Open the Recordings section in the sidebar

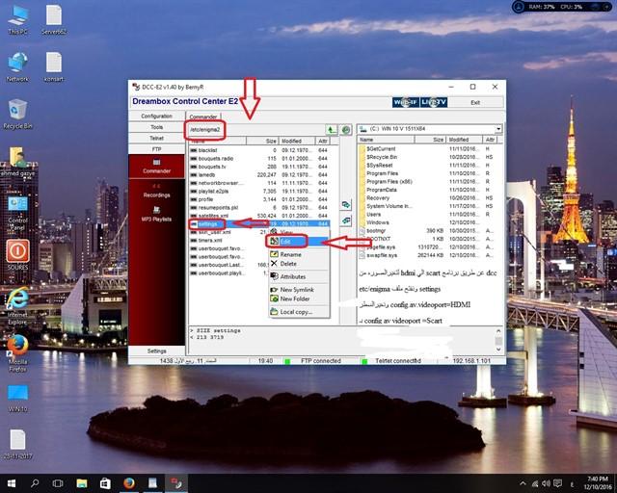pos(156,191)
